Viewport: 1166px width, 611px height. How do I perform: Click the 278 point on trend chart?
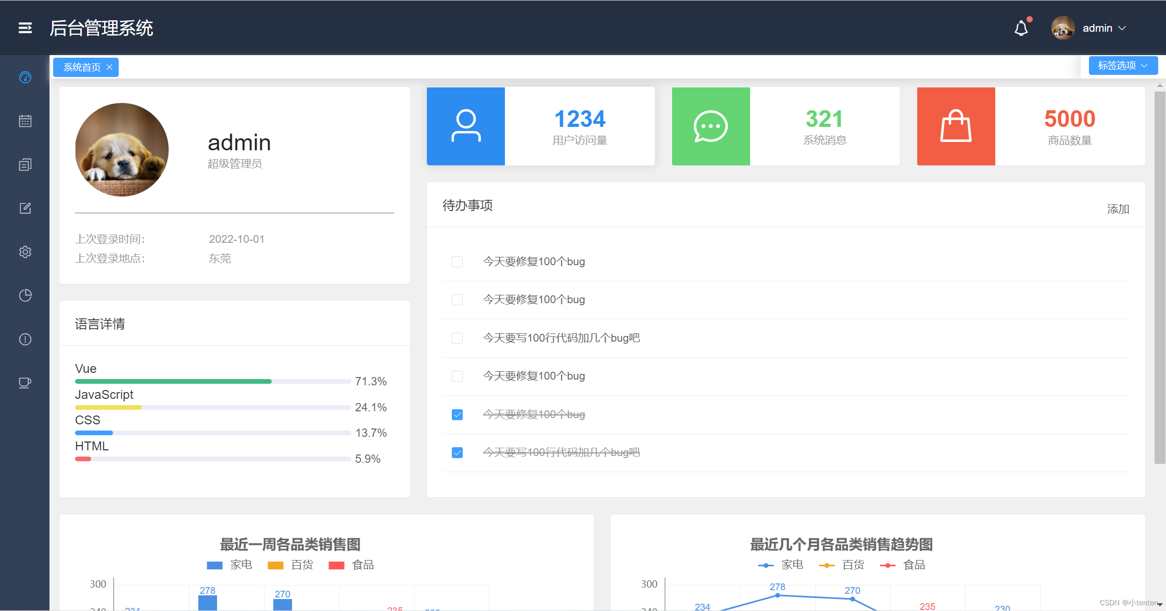pos(778,595)
